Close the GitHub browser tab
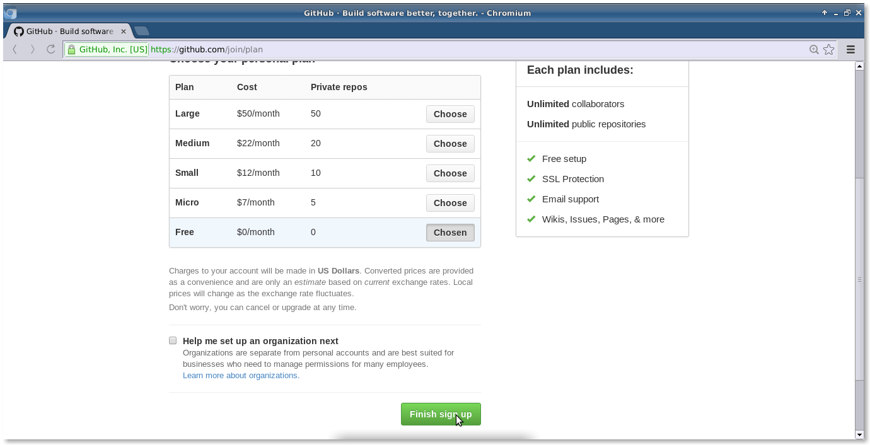 pos(124,31)
